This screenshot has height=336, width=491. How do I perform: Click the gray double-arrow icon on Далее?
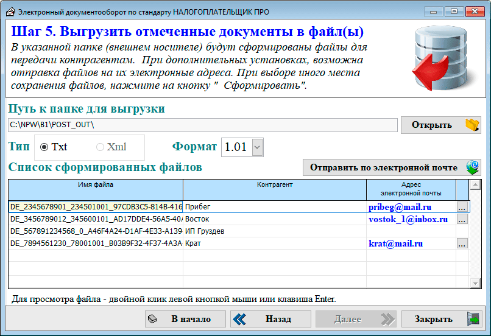387,319
